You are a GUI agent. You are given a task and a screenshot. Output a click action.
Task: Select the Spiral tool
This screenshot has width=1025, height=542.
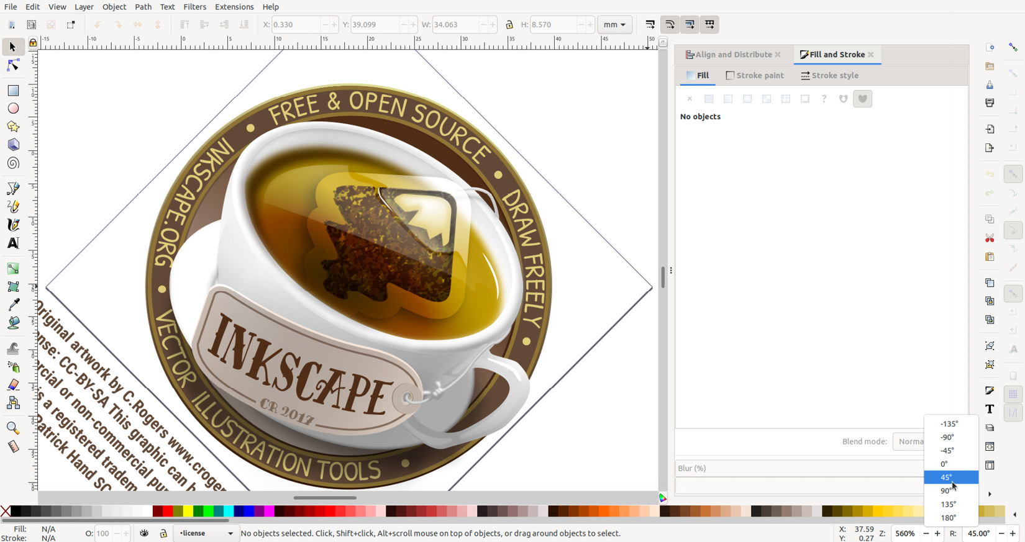12,163
